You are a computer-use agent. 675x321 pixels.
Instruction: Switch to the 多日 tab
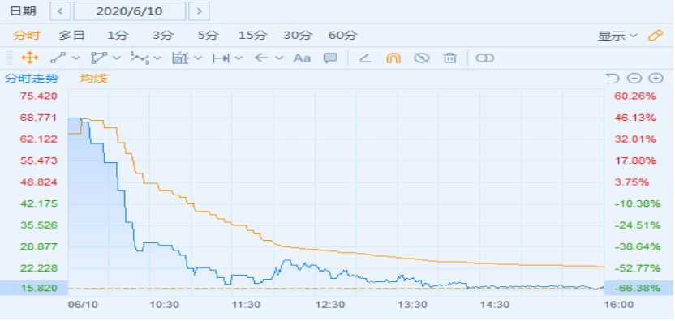point(71,36)
